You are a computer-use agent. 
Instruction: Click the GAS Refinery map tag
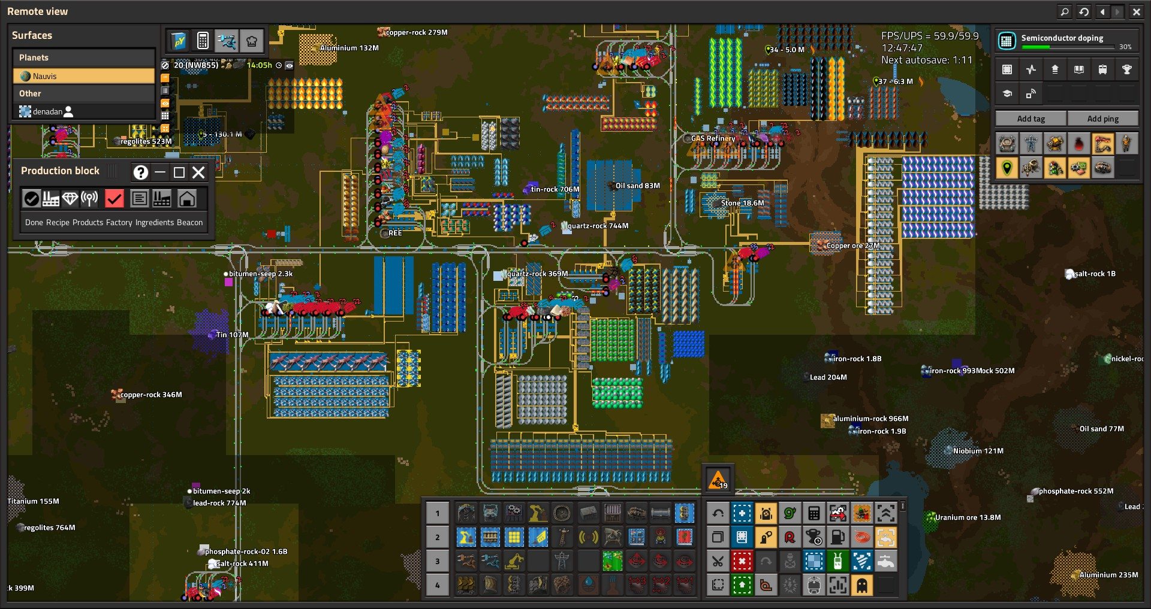tap(710, 138)
